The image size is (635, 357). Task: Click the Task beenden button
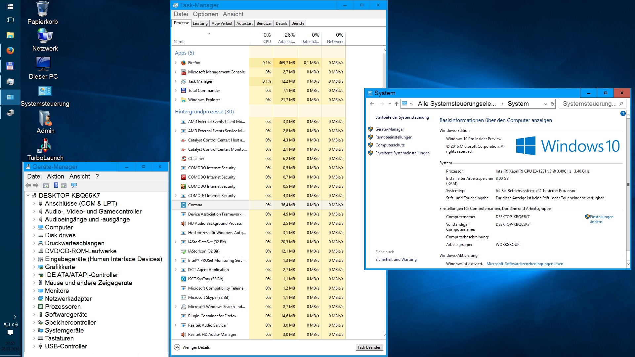[369, 347]
